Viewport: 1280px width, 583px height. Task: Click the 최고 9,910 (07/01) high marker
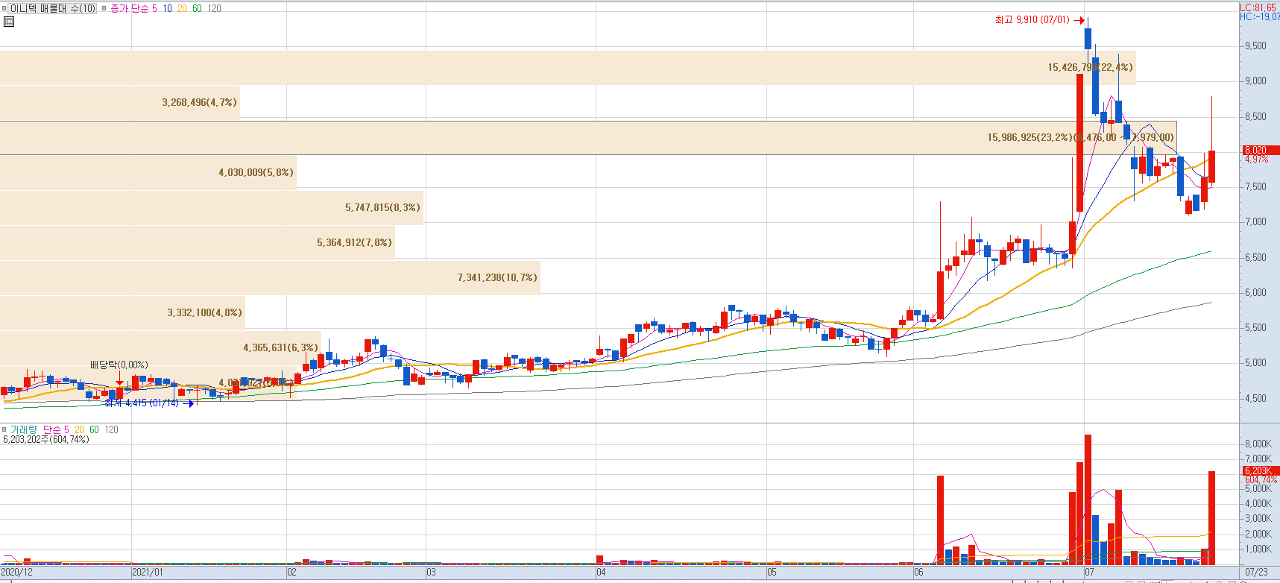1039,20
